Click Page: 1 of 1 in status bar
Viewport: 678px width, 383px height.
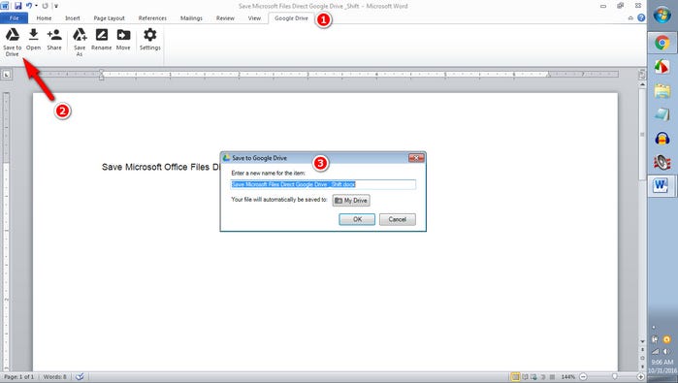[x=18, y=377]
